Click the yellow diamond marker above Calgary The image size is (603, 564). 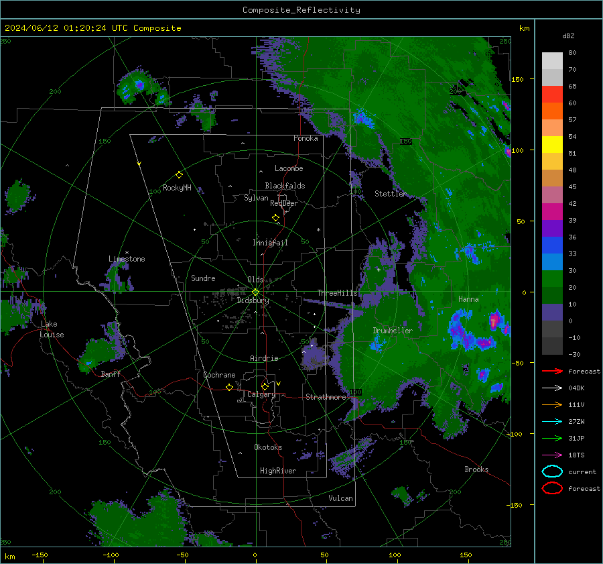coord(265,386)
